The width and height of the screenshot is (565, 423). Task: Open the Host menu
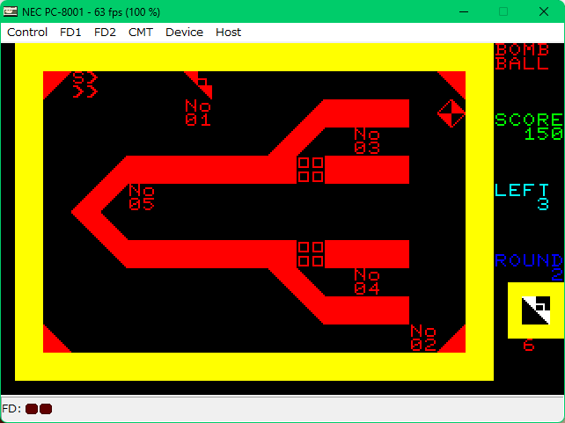tap(228, 32)
